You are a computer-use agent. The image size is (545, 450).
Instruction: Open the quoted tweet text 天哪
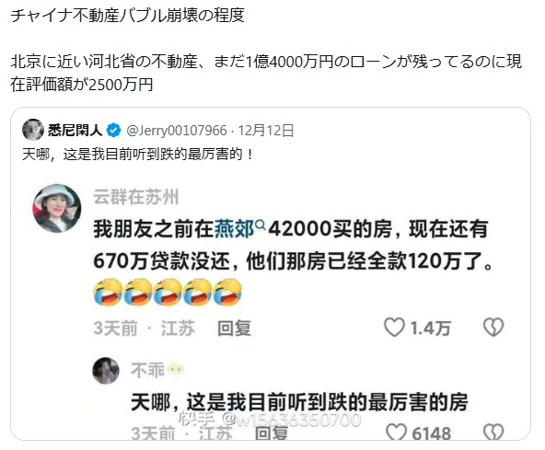coord(138,154)
